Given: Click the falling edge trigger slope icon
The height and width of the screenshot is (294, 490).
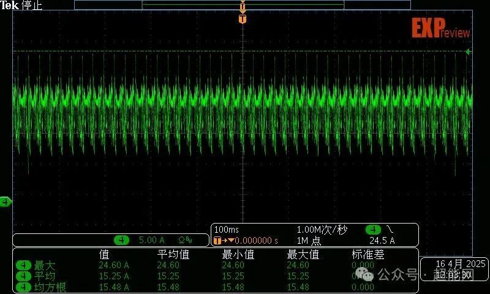Looking at the screenshot, I should point(389,230).
